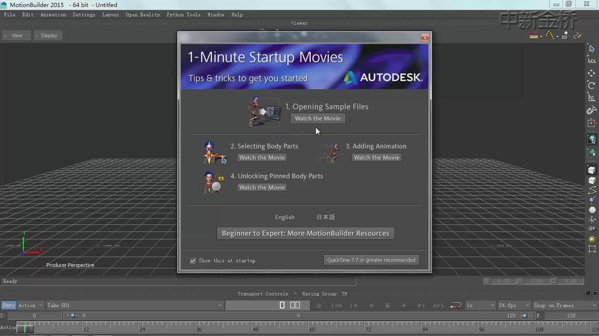Open the Window menu
The width and height of the screenshot is (599, 336).
216,14
